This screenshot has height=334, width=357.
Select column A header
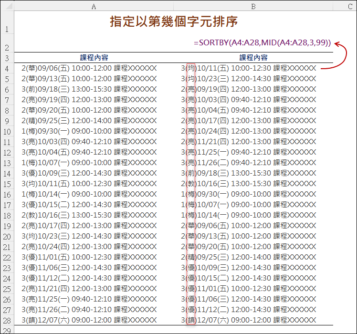[x=94, y=6]
